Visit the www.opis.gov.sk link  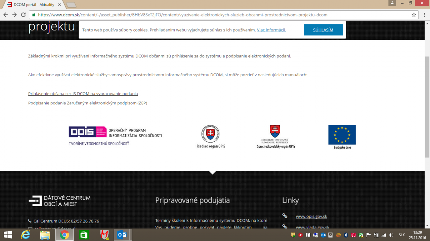click(311, 216)
